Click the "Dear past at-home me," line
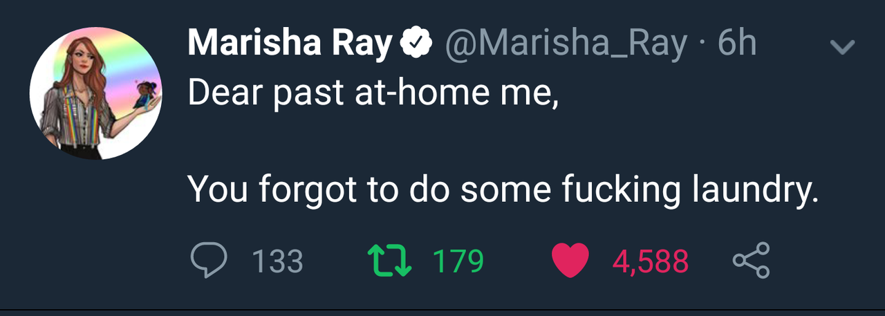Screen dimensions: 885x316 (373, 93)
